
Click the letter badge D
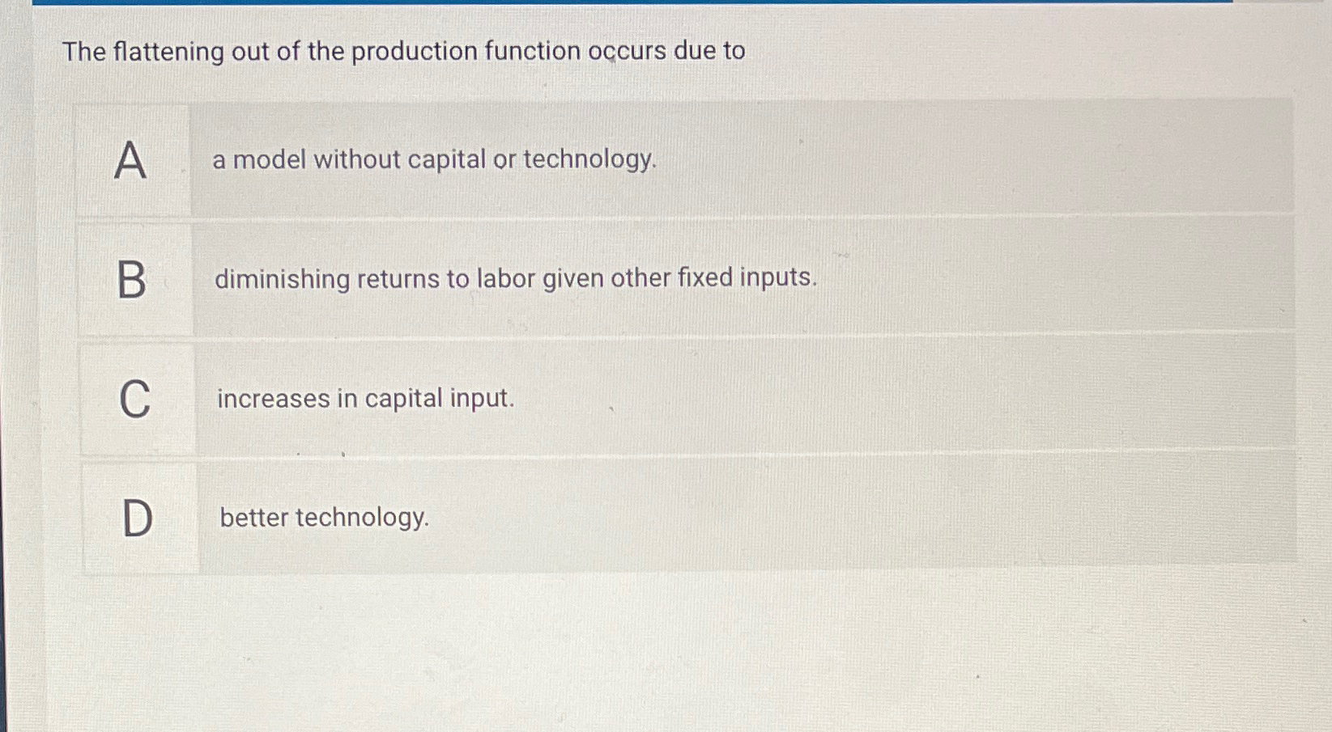pyautogui.click(x=134, y=518)
